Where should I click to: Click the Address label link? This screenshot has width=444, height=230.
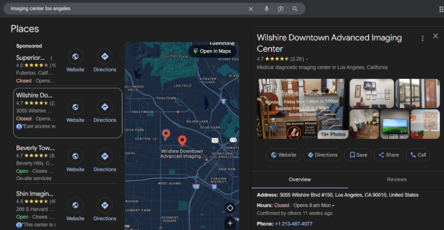pos(268,195)
